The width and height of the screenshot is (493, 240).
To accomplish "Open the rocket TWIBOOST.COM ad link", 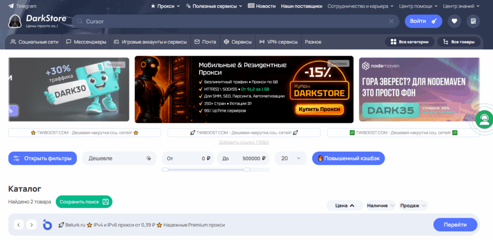I will (x=244, y=133).
